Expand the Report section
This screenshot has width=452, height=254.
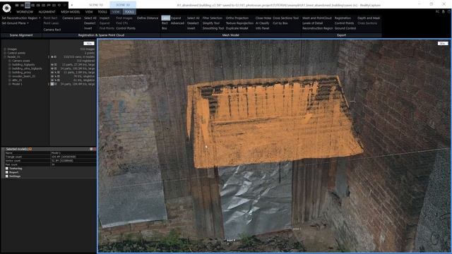pyautogui.click(x=7, y=172)
